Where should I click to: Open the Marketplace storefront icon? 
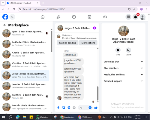(89, 17)
